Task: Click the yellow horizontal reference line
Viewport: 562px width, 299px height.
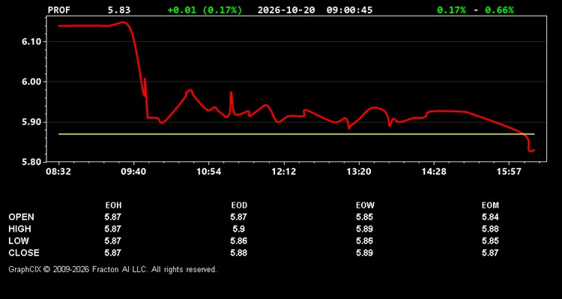Action: click(297, 134)
